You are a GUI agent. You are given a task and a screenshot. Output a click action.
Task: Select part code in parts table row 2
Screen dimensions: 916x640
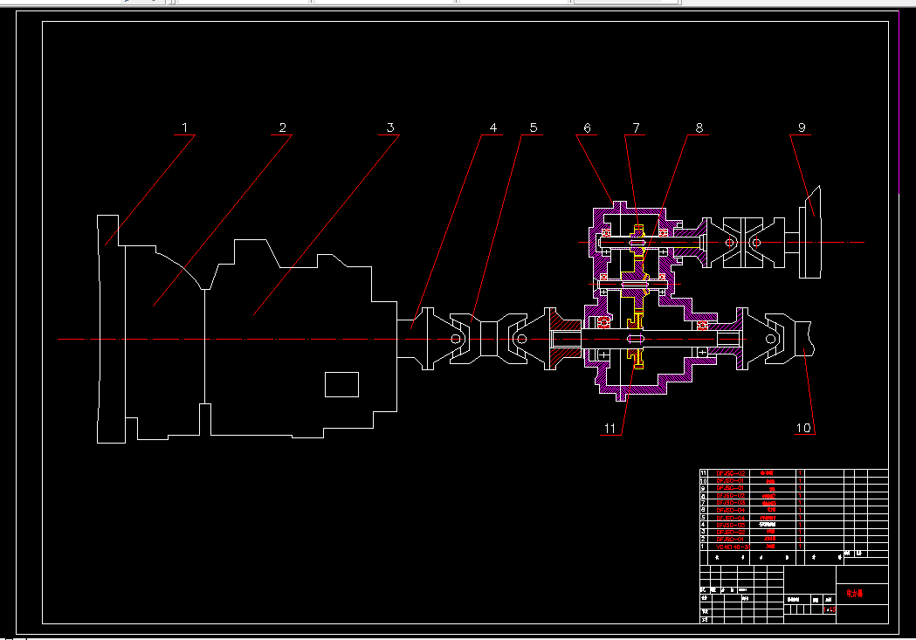pyautogui.click(x=730, y=539)
